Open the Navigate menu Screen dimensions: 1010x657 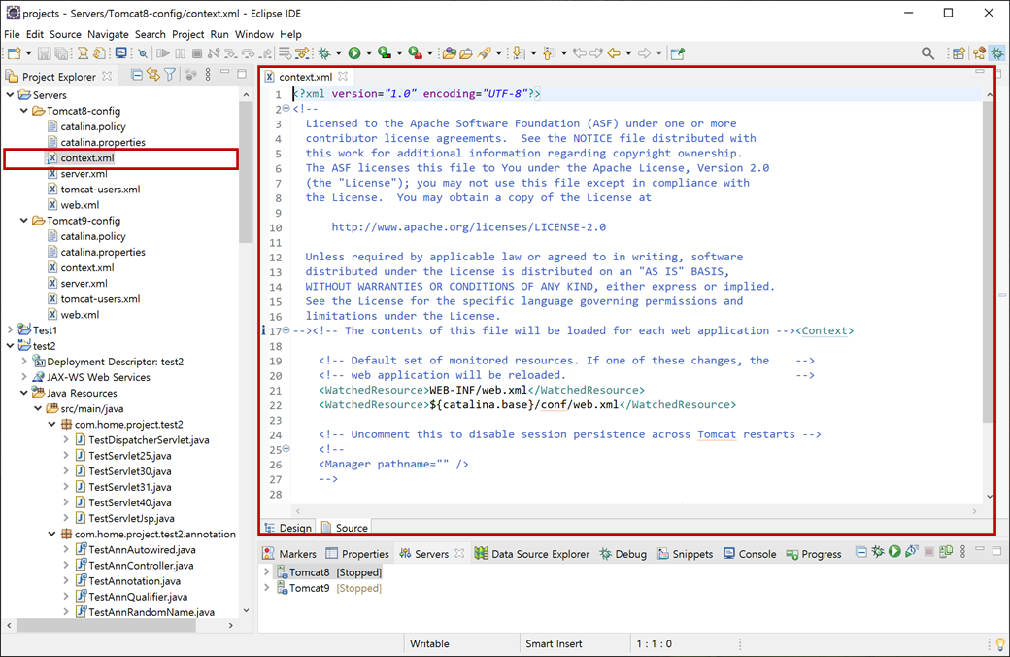pyautogui.click(x=108, y=34)
